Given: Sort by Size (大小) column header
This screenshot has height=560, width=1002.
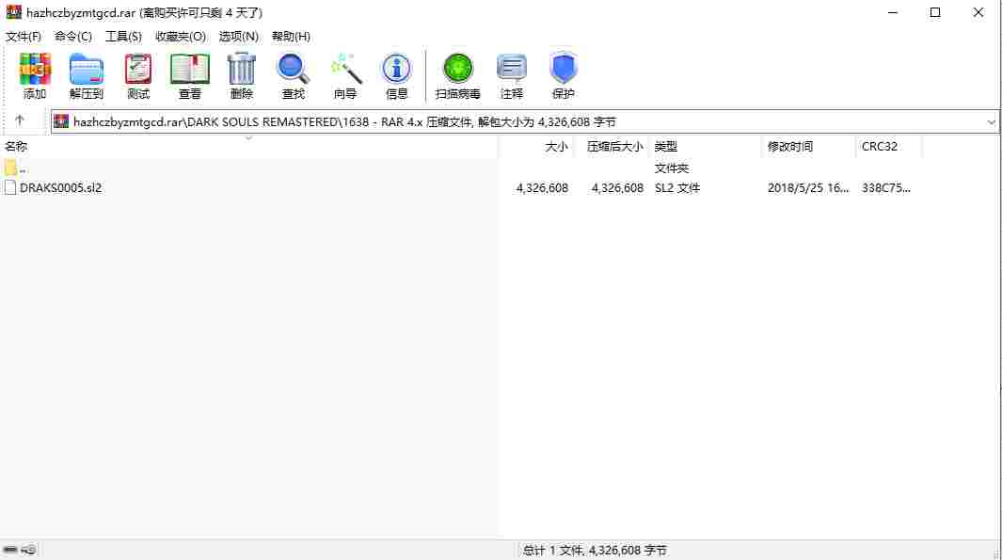Looking at the screenshot, I should [556, 147].
